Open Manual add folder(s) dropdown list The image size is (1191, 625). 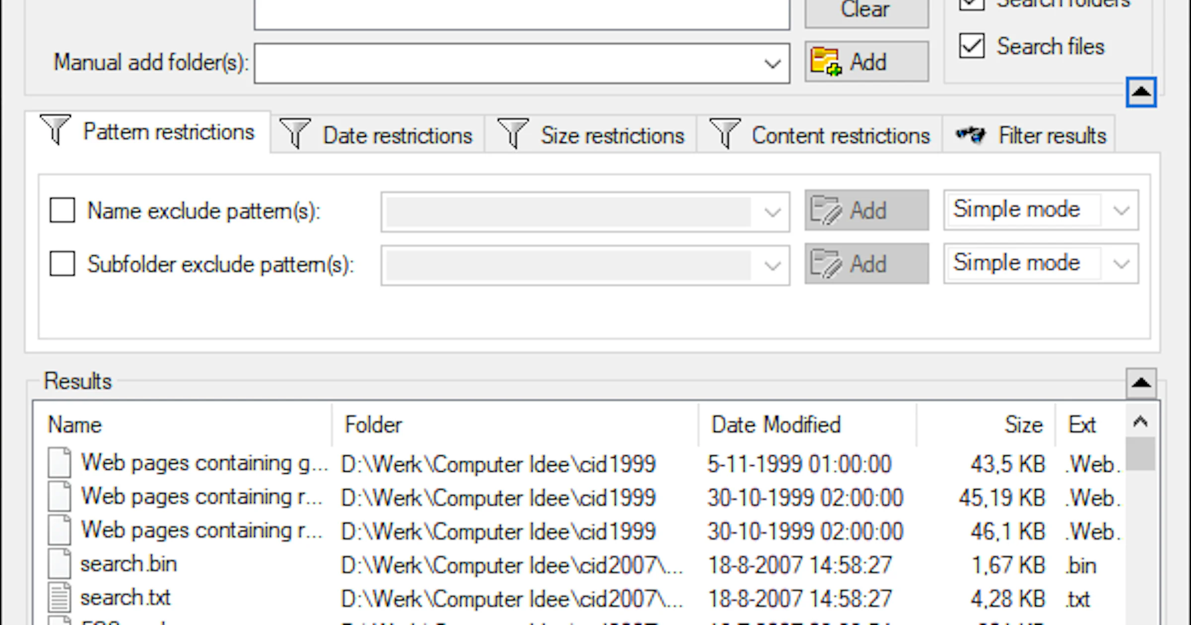pyautogui.click(x=772, y=63)
